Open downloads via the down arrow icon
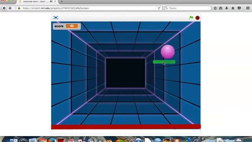252x142 pixels. coord(227,8)
